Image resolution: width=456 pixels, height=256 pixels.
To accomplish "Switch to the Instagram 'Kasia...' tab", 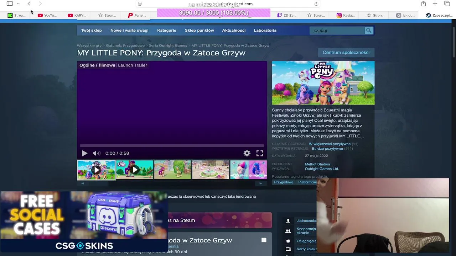I will pos(346,15).
